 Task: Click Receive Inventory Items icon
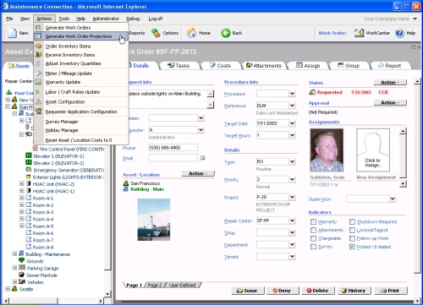tap(39, 55)
